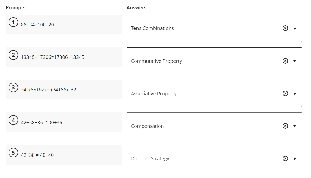Expand the Associative Property dropdown arrow

295,94
